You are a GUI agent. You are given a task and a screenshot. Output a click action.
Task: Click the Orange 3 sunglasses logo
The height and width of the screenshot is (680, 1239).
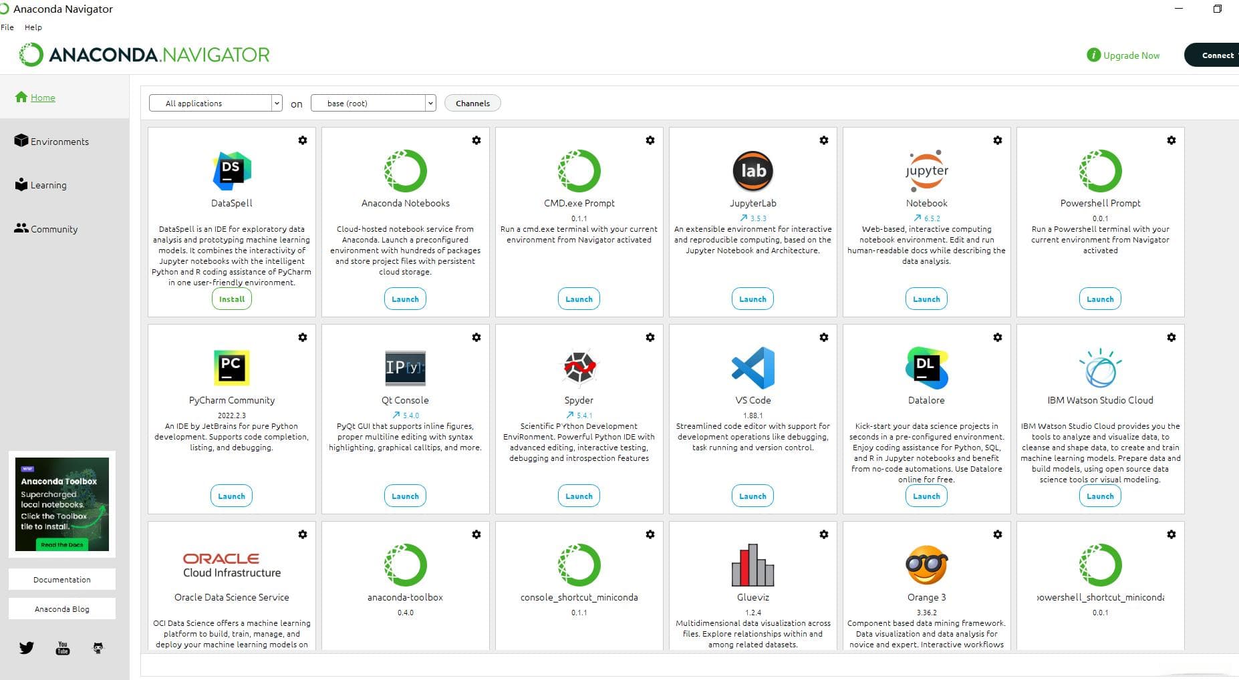tap(927, 565)
